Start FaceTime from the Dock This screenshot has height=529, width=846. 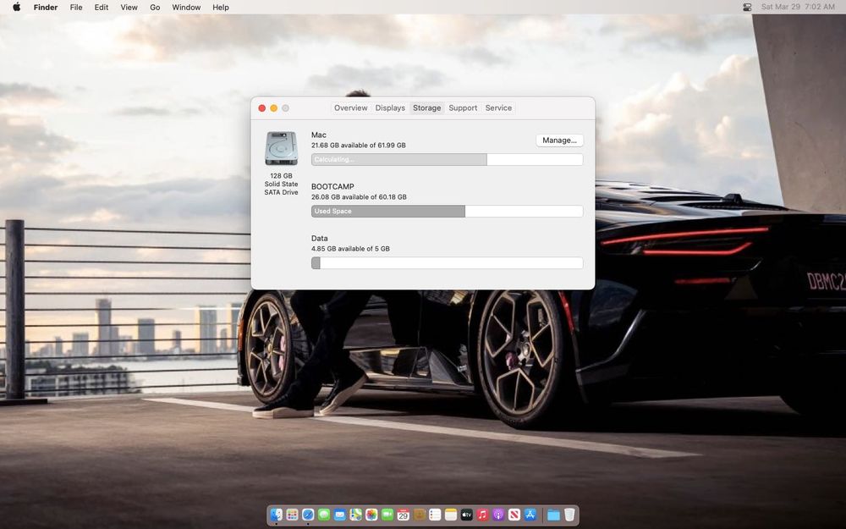pyautogui.click(x=387, y=515)
